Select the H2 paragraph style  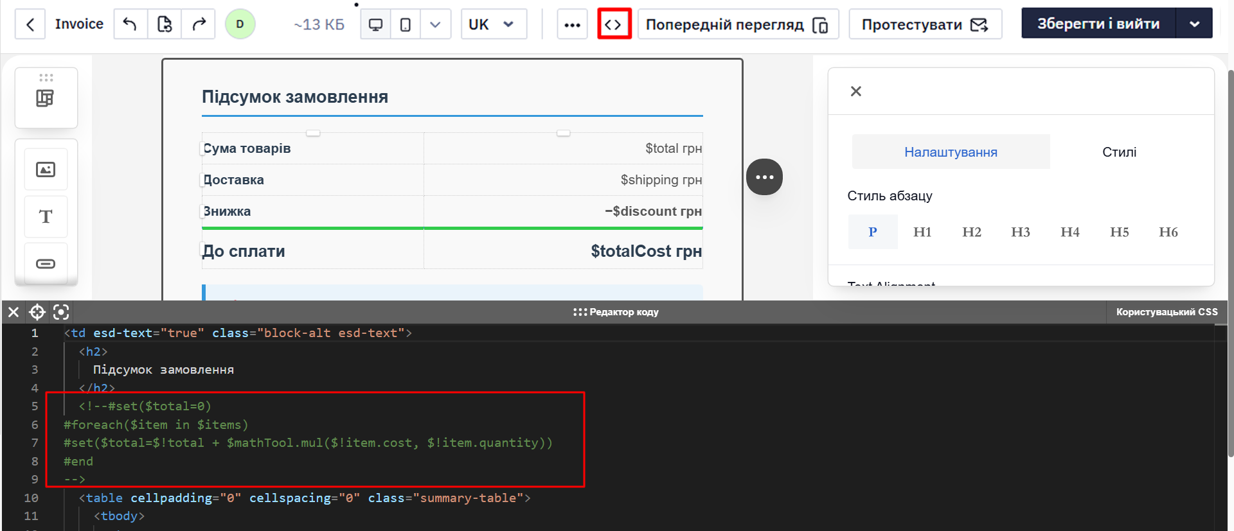point(972,232)
